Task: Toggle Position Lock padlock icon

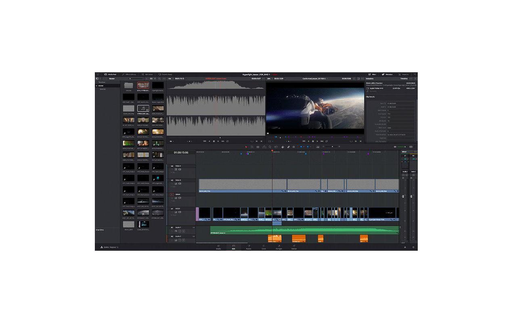Action: [294, 147]
